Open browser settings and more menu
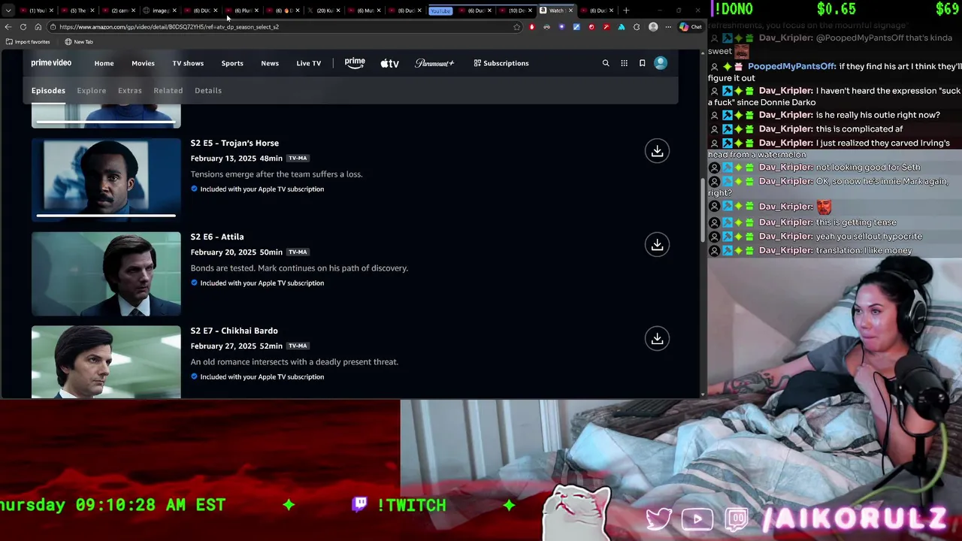This screenshot has width=962, height=541. pyautogui.click(x=668, y=27)
